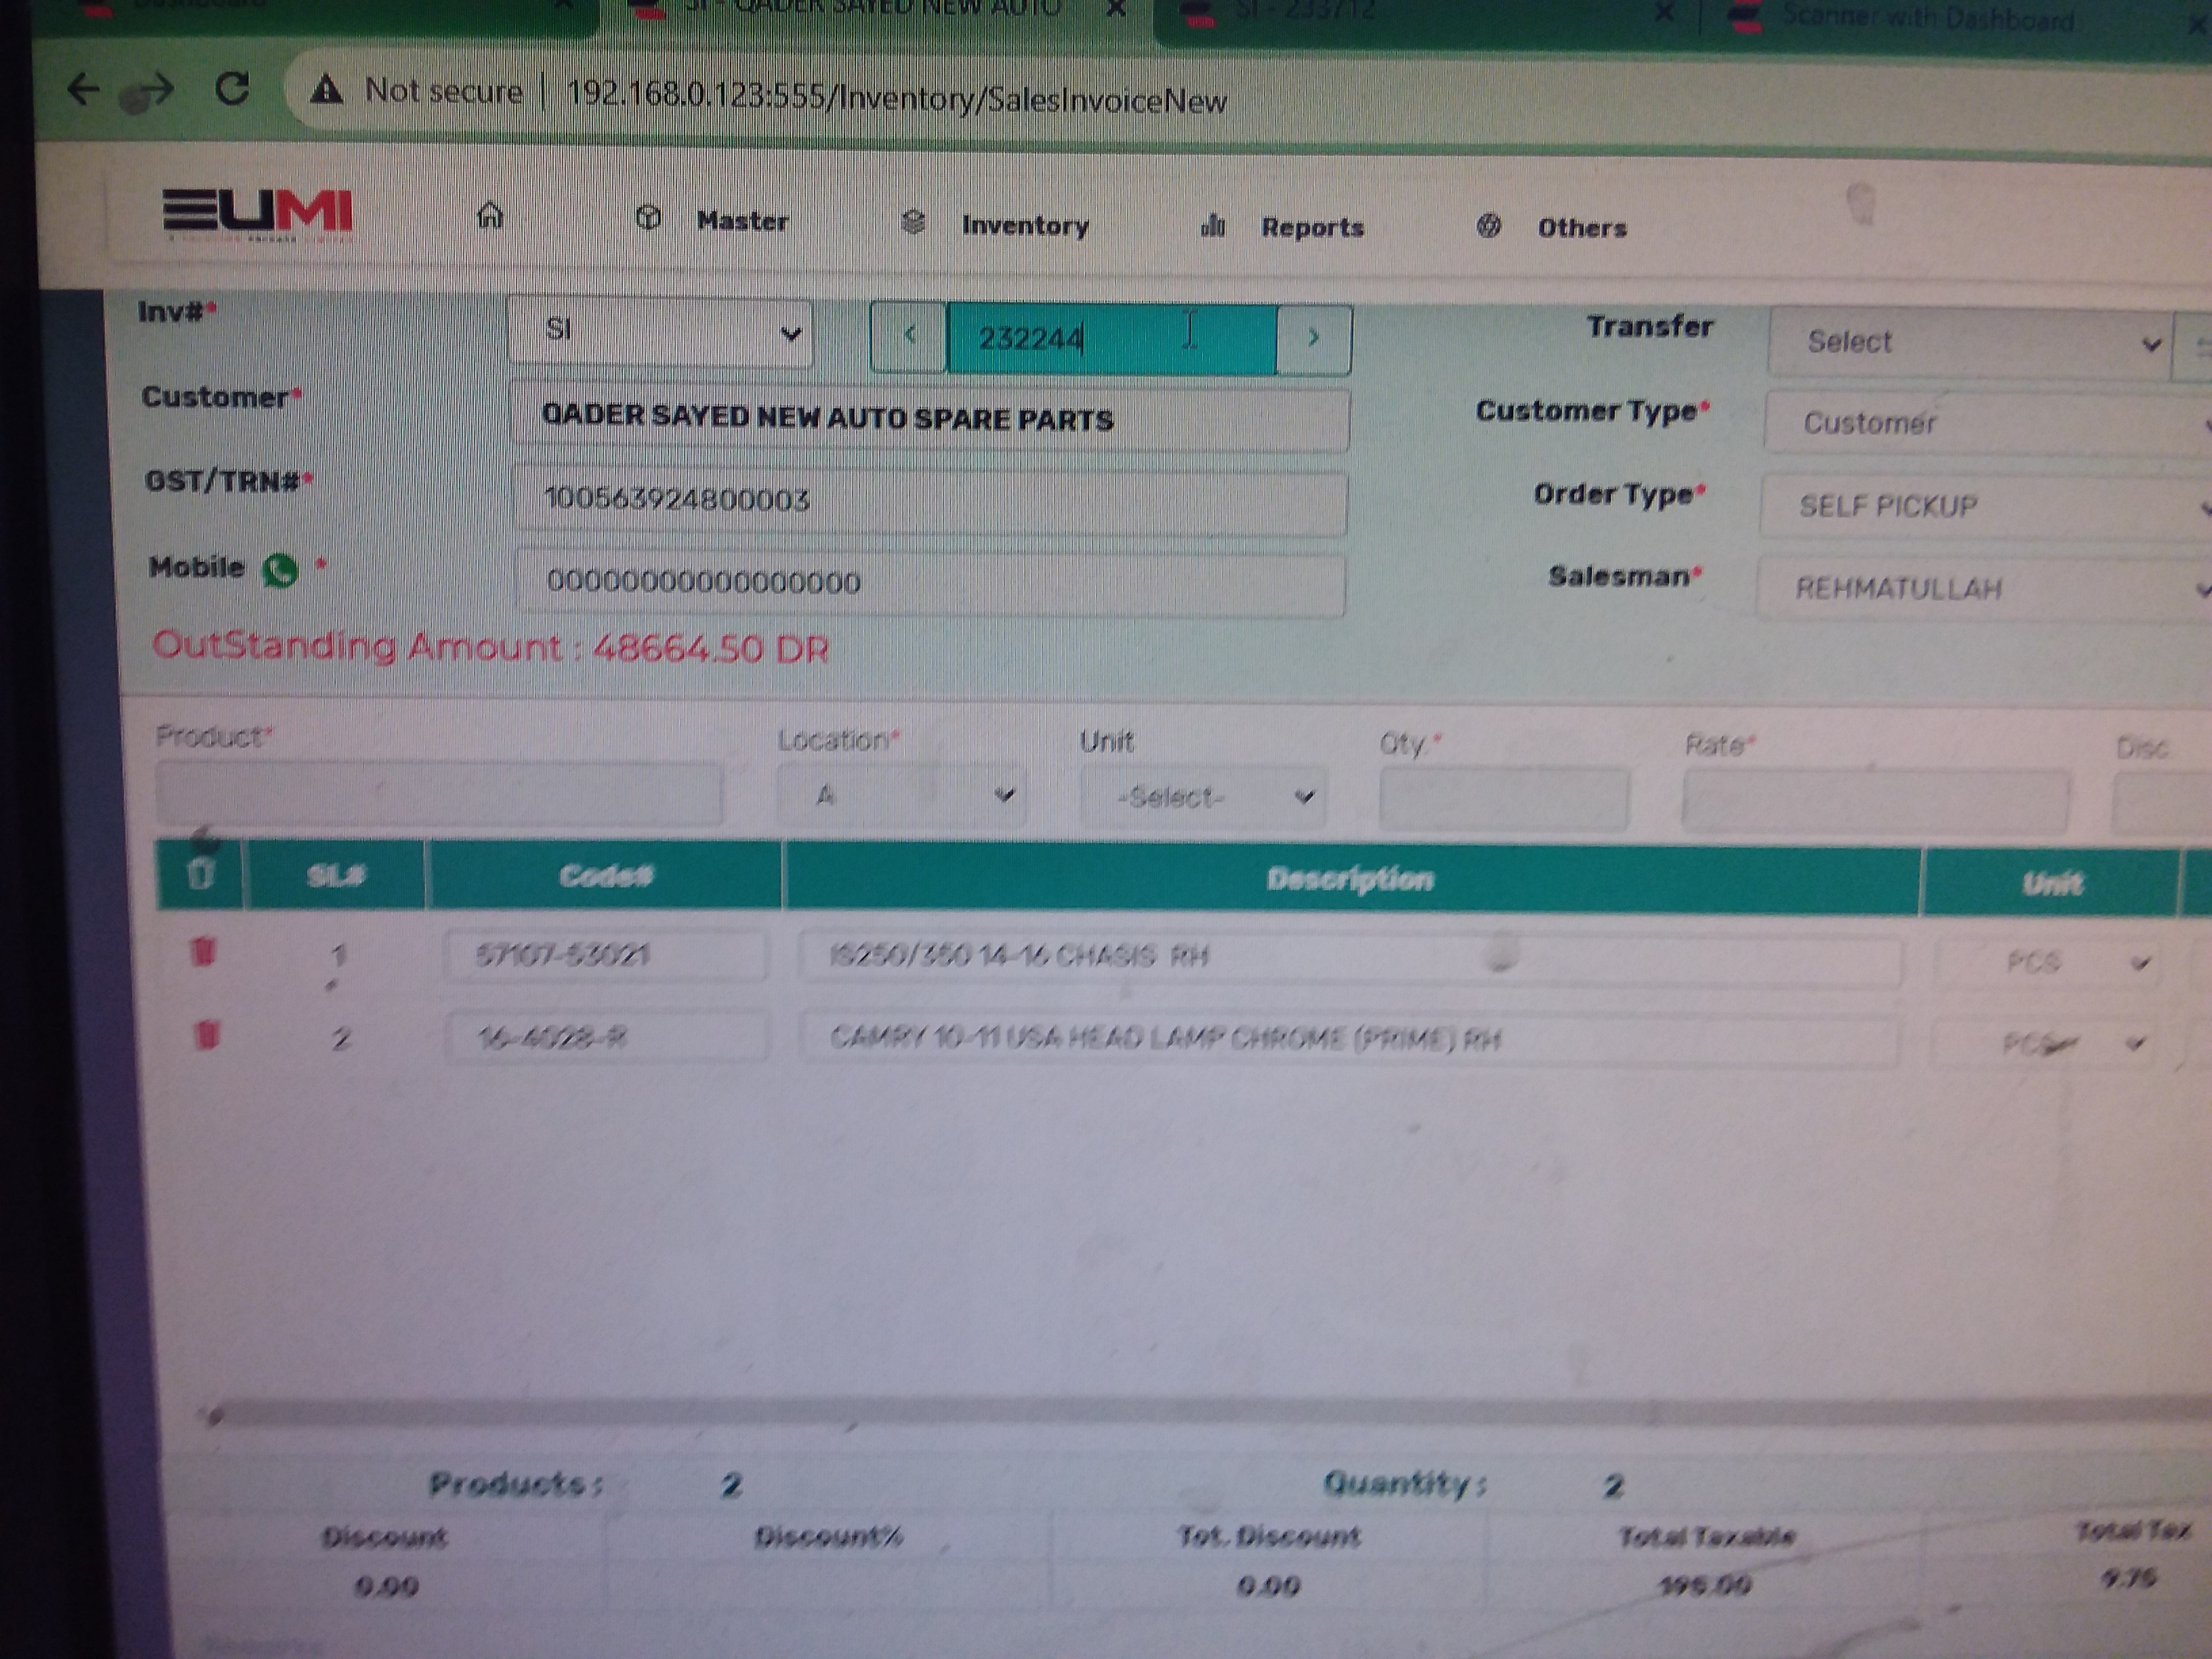Screen dimensions: 2212x1659
Task: Click the address bar URL
Action: [896, 99]
